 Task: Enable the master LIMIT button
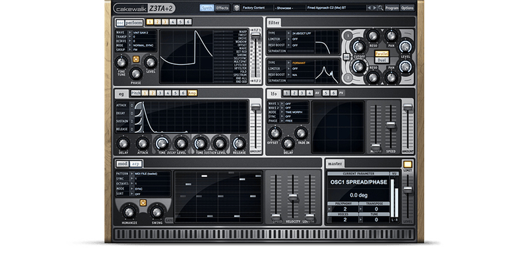pos(407,164)
